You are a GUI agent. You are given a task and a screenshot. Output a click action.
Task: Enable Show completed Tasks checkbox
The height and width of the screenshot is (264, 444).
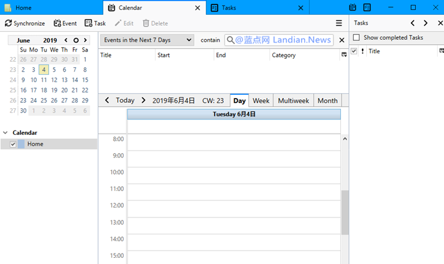point(356,37)
